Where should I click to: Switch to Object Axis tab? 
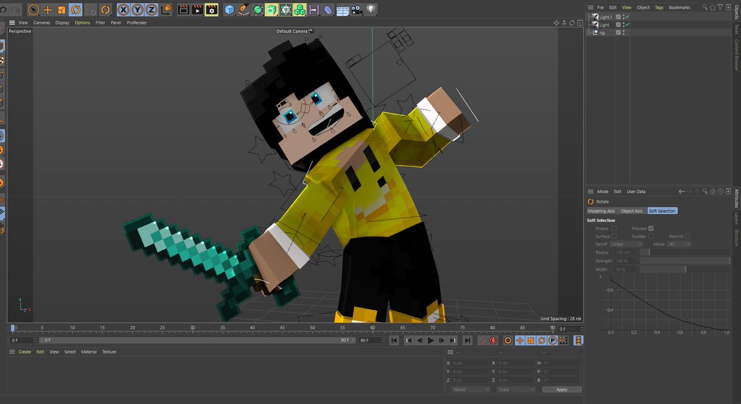[x=632, y=211]
